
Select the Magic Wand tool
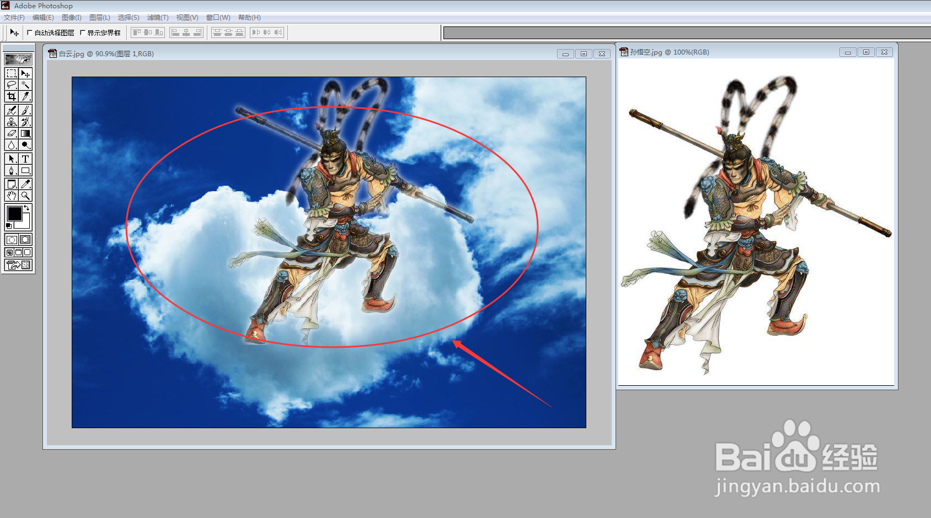tap(25, 84)
